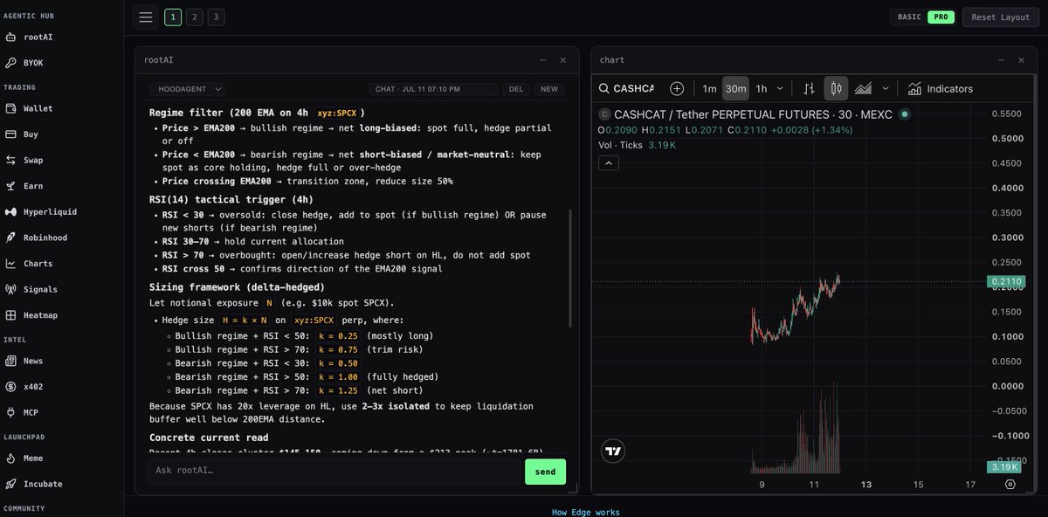Select the 1h timeframe
Screen dimensions: 1048x517
pyautogui.click(x=762, y=88)
